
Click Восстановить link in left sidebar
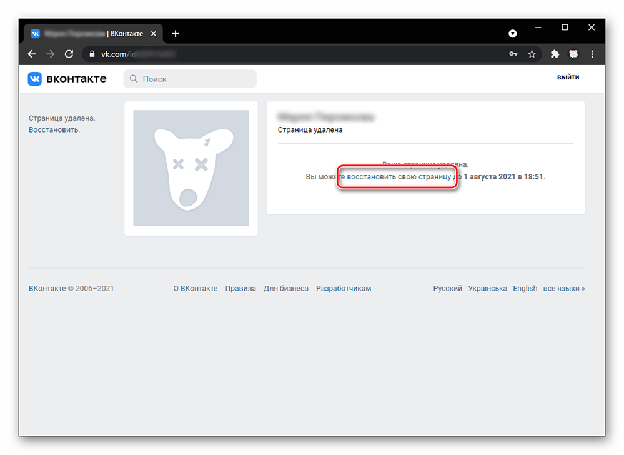[54, 130]
